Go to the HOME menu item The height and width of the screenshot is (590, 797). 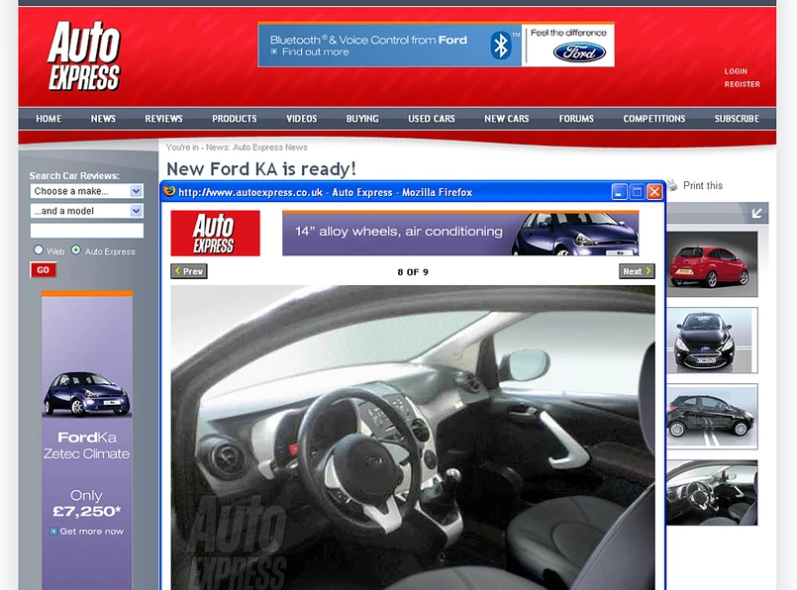click(x=49, y=119)
